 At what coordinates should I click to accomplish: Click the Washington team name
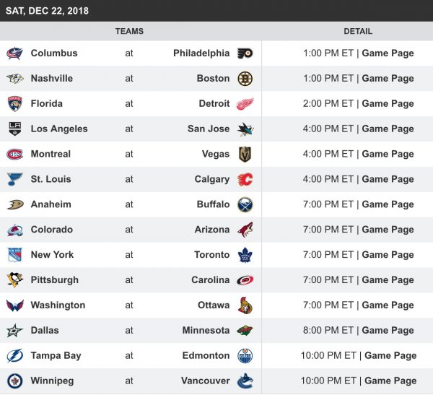58,305
